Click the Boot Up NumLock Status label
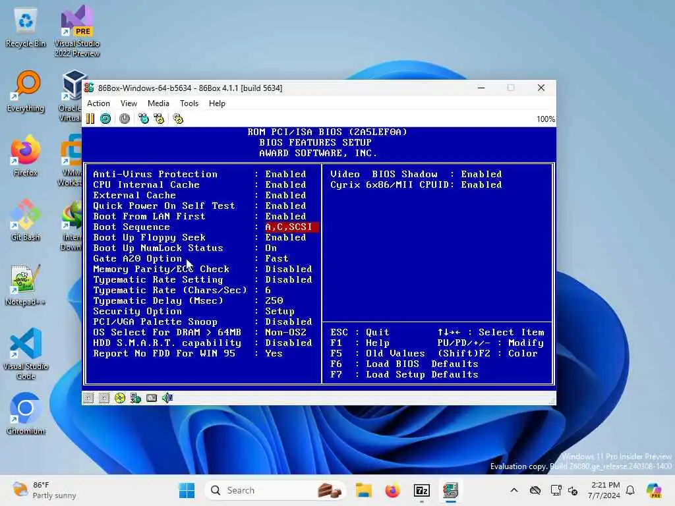 pos(158,248)
